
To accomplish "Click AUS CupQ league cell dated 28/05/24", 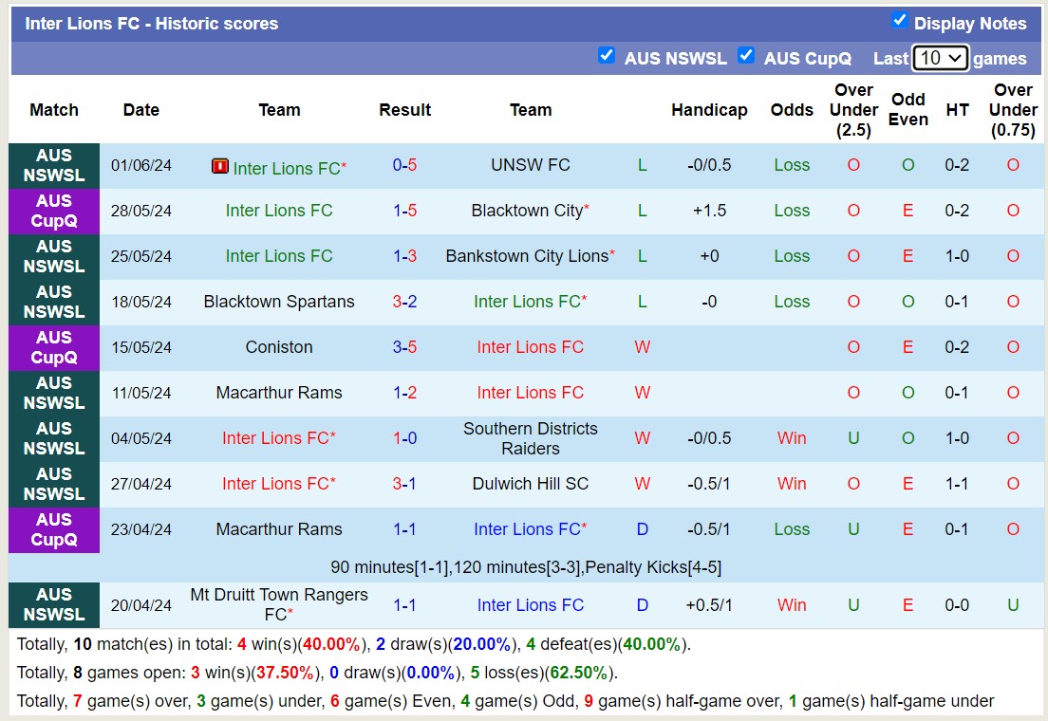I will tap(54, 211).
